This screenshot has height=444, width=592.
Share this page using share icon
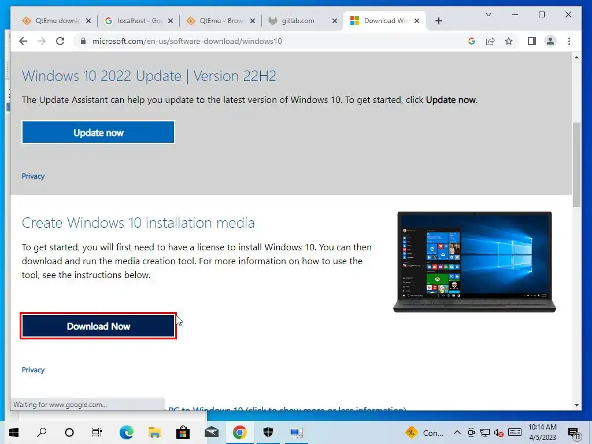(490, 41)
